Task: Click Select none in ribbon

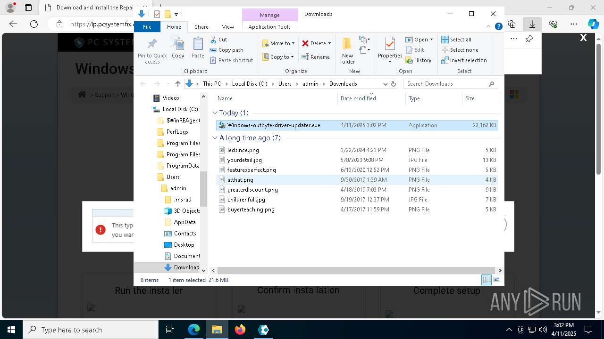Action: (460, 50)
